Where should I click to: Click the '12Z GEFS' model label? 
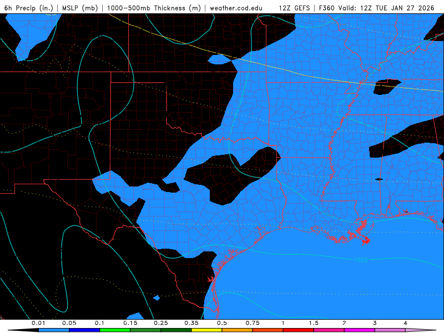click(295, 8)
